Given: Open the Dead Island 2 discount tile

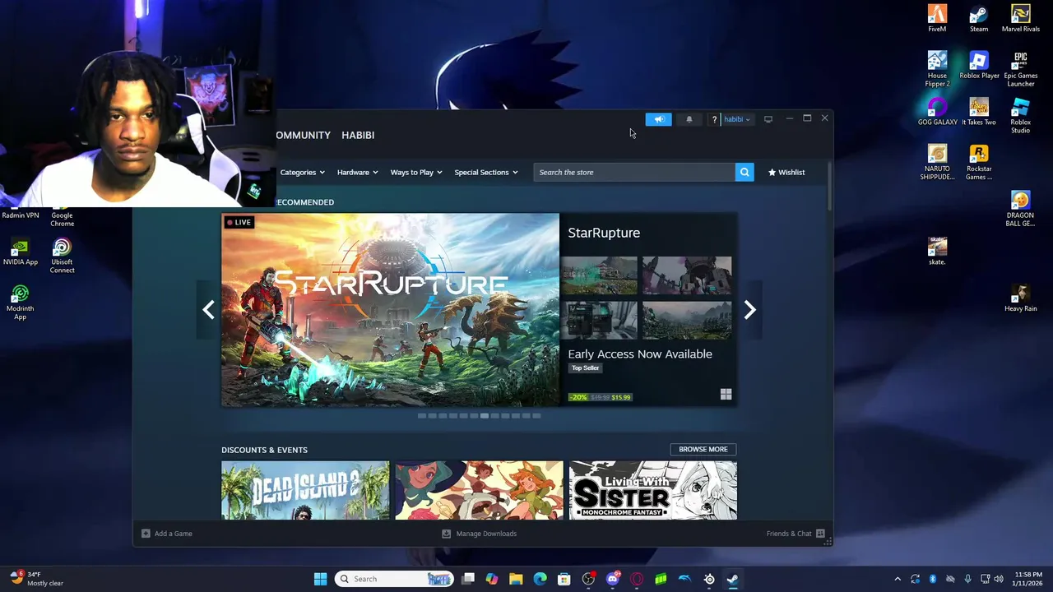Looking at the screenshot, I should tap(305, 490).
